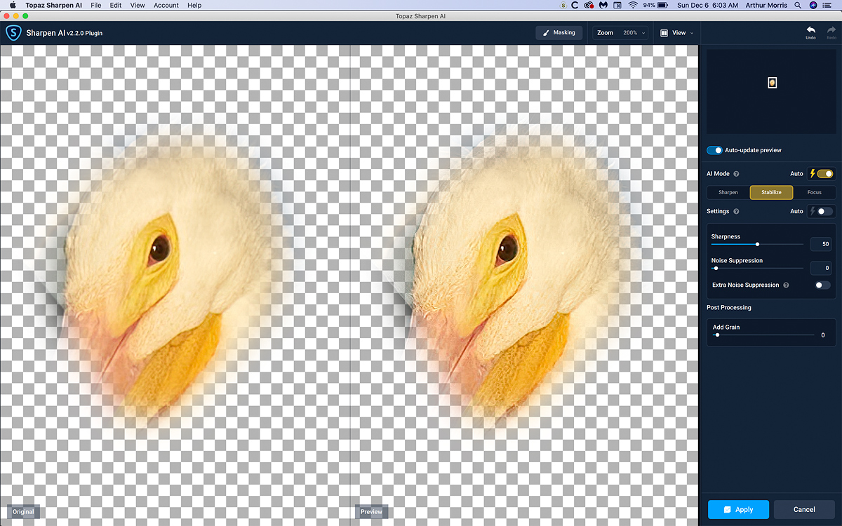842x526 pixels.
Task: Click the Post Processing section heading
Action: pyautogui.click(x=729, y=308)
